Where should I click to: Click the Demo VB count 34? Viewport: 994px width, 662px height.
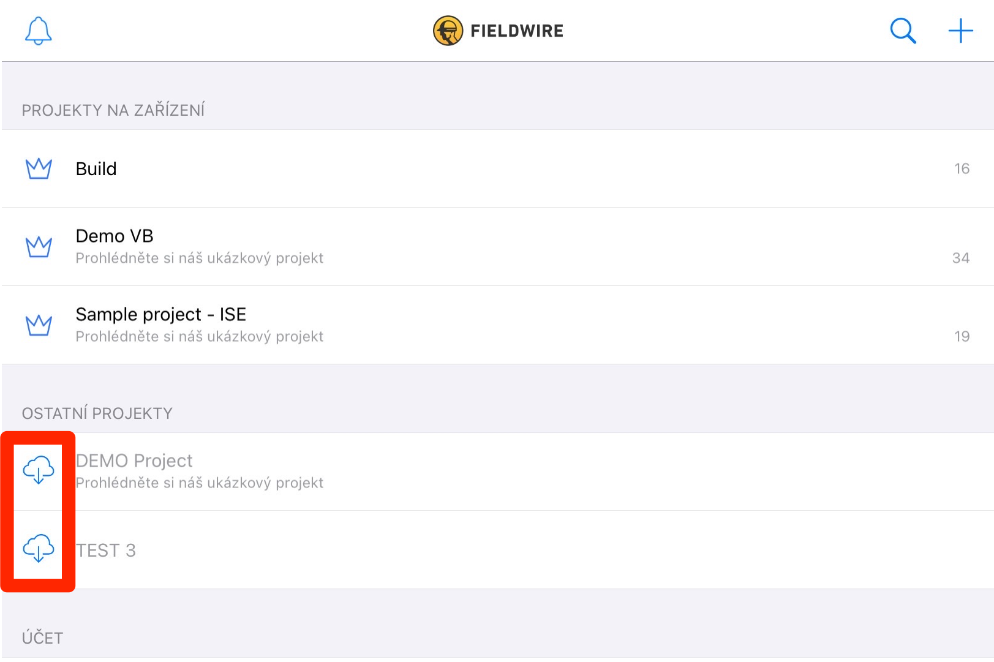960,258
